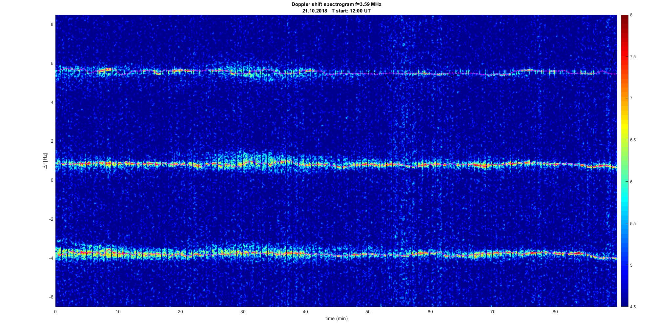Click the y-axis tick label '8'
This screenshot has height=329, width=656.
(x=52, y=24)
